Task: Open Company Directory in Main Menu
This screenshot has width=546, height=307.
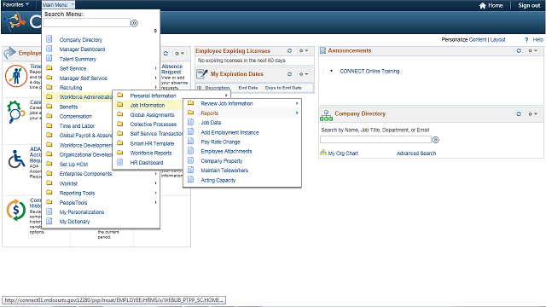Action: tap(81, 40)
